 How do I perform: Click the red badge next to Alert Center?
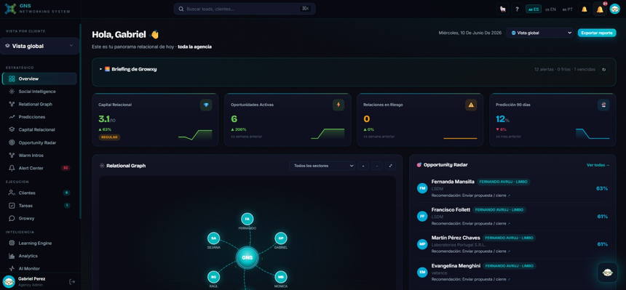[x=66, y=168]
